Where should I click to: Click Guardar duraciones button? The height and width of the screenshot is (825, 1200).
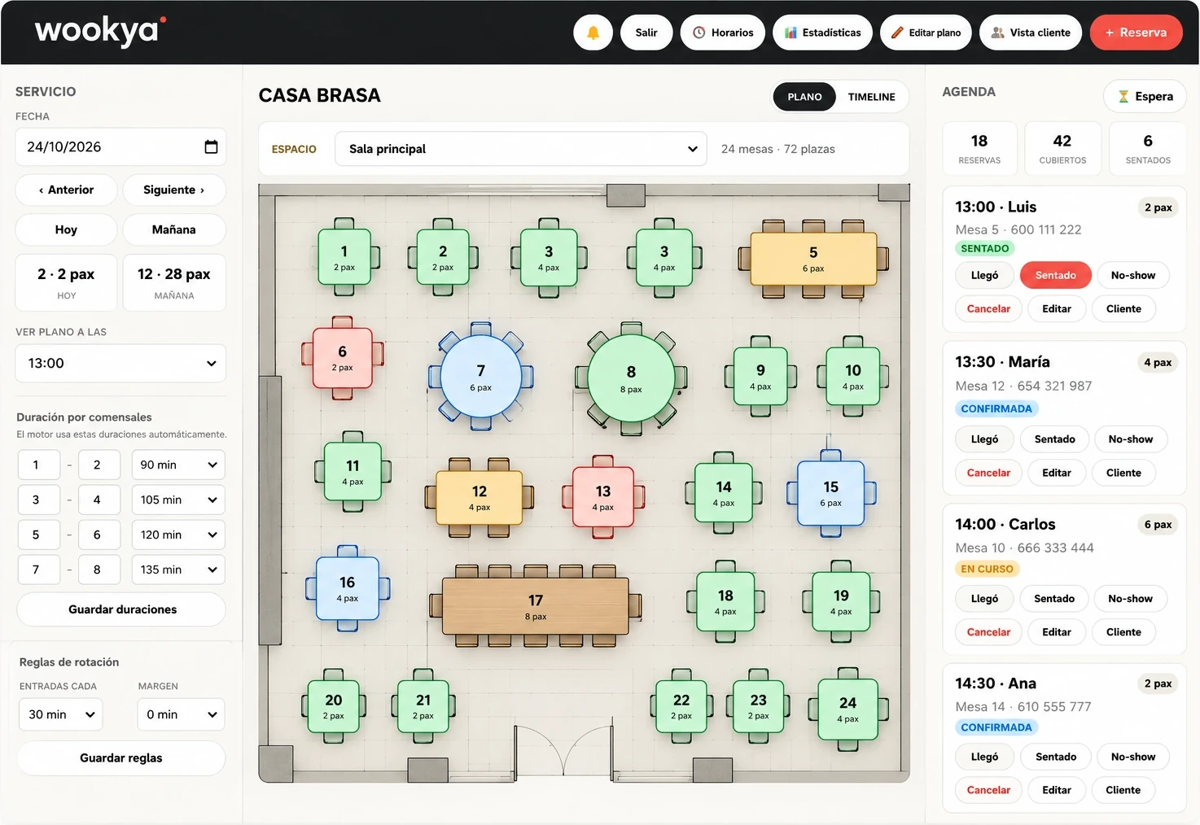click(121, 609)
